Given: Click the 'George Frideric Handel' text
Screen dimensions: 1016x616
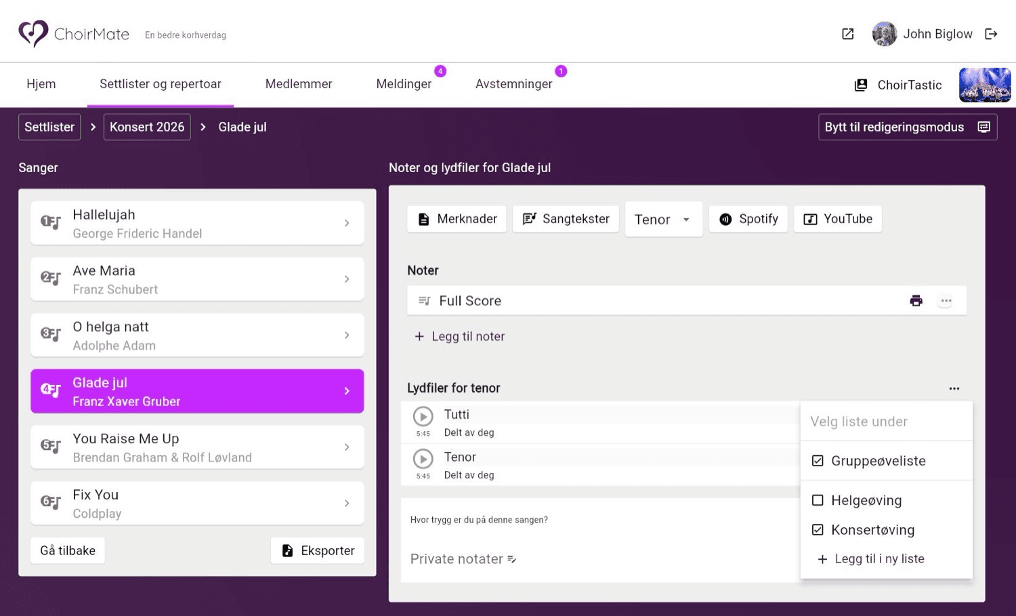Looking at the screenshot, I should click(x=137, y=233).
